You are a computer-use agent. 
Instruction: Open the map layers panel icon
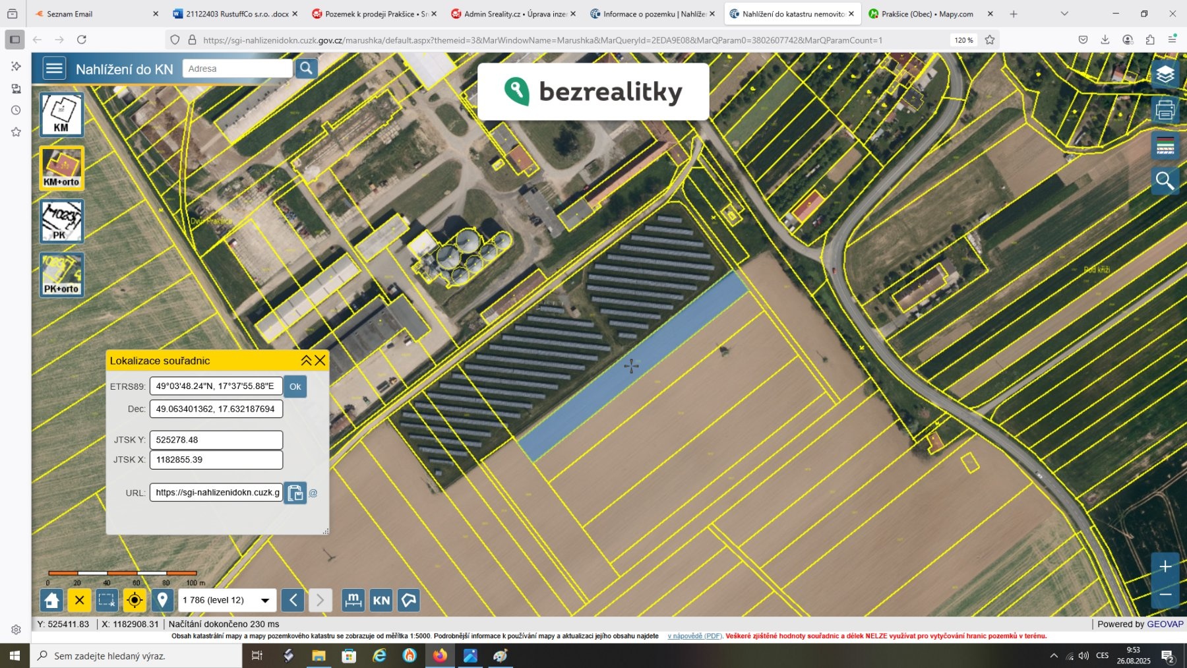[1165, 74]
